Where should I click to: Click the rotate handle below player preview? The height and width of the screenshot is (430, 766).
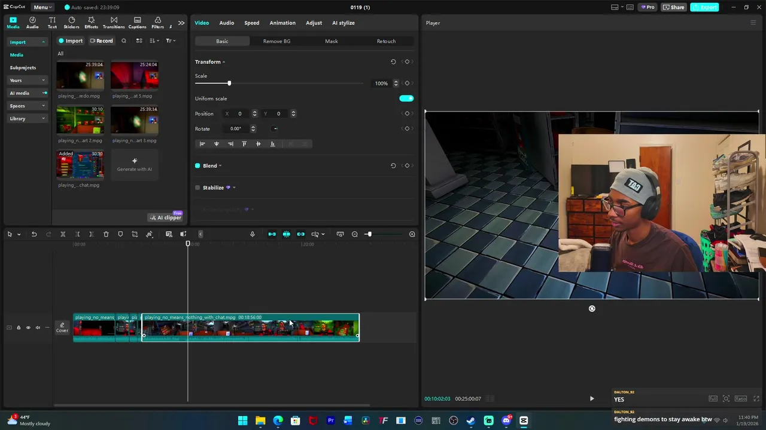592,309
